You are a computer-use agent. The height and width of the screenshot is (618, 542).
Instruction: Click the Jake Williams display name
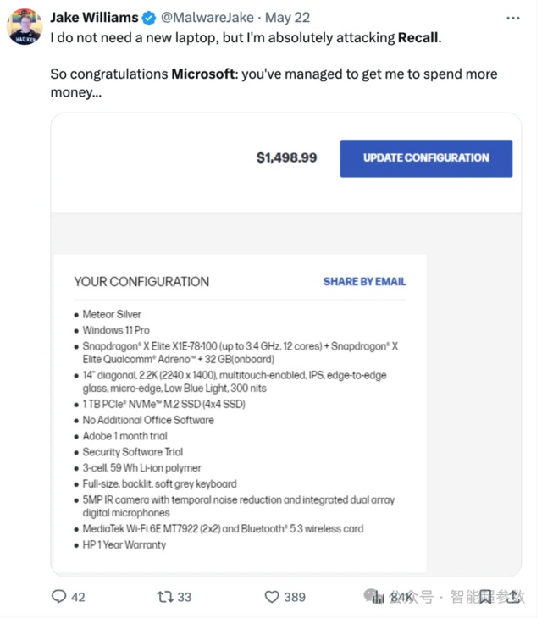click(x=94, y=18)
